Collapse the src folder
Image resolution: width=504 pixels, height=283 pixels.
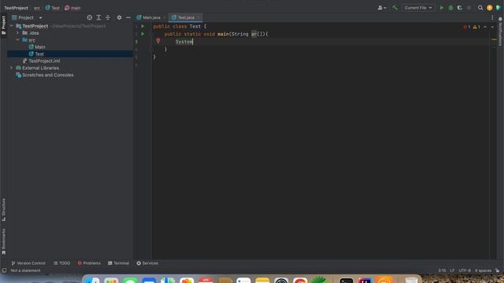point(17,40)
